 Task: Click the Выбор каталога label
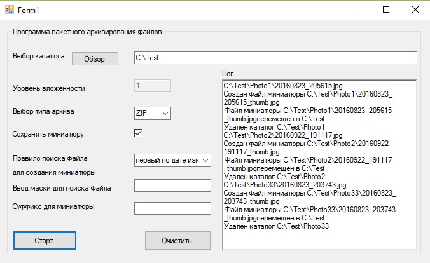tap(39, 56)
